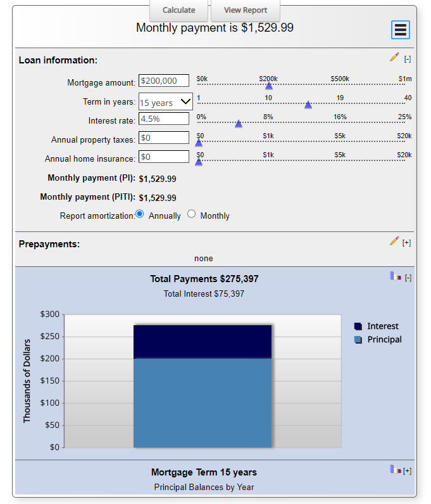
Task: Click the View Report button
Action: coord(246,10)
